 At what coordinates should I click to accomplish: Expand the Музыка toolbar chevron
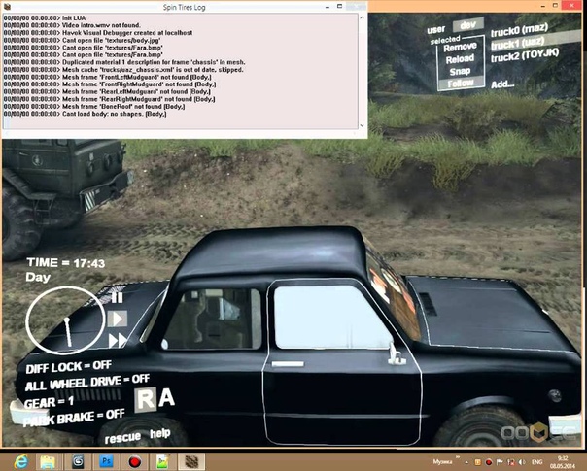[x=457, y=457]
